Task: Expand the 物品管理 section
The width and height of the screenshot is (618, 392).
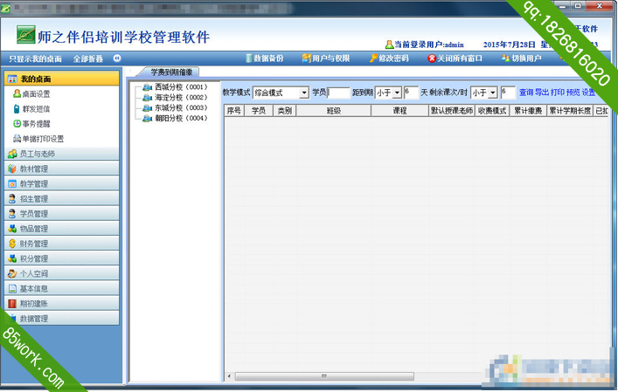Action: 62,229
